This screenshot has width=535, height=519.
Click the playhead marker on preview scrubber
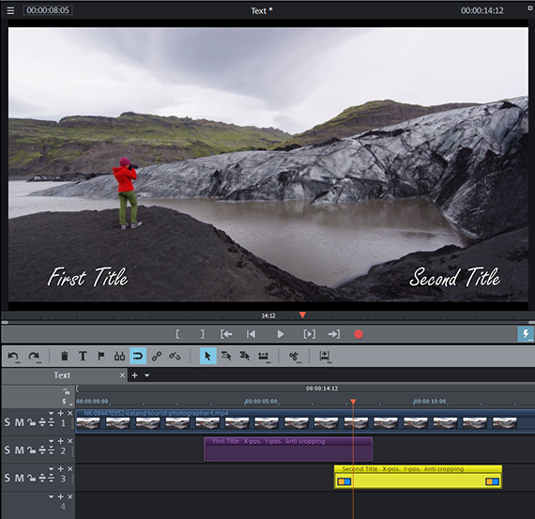(302, 314)
